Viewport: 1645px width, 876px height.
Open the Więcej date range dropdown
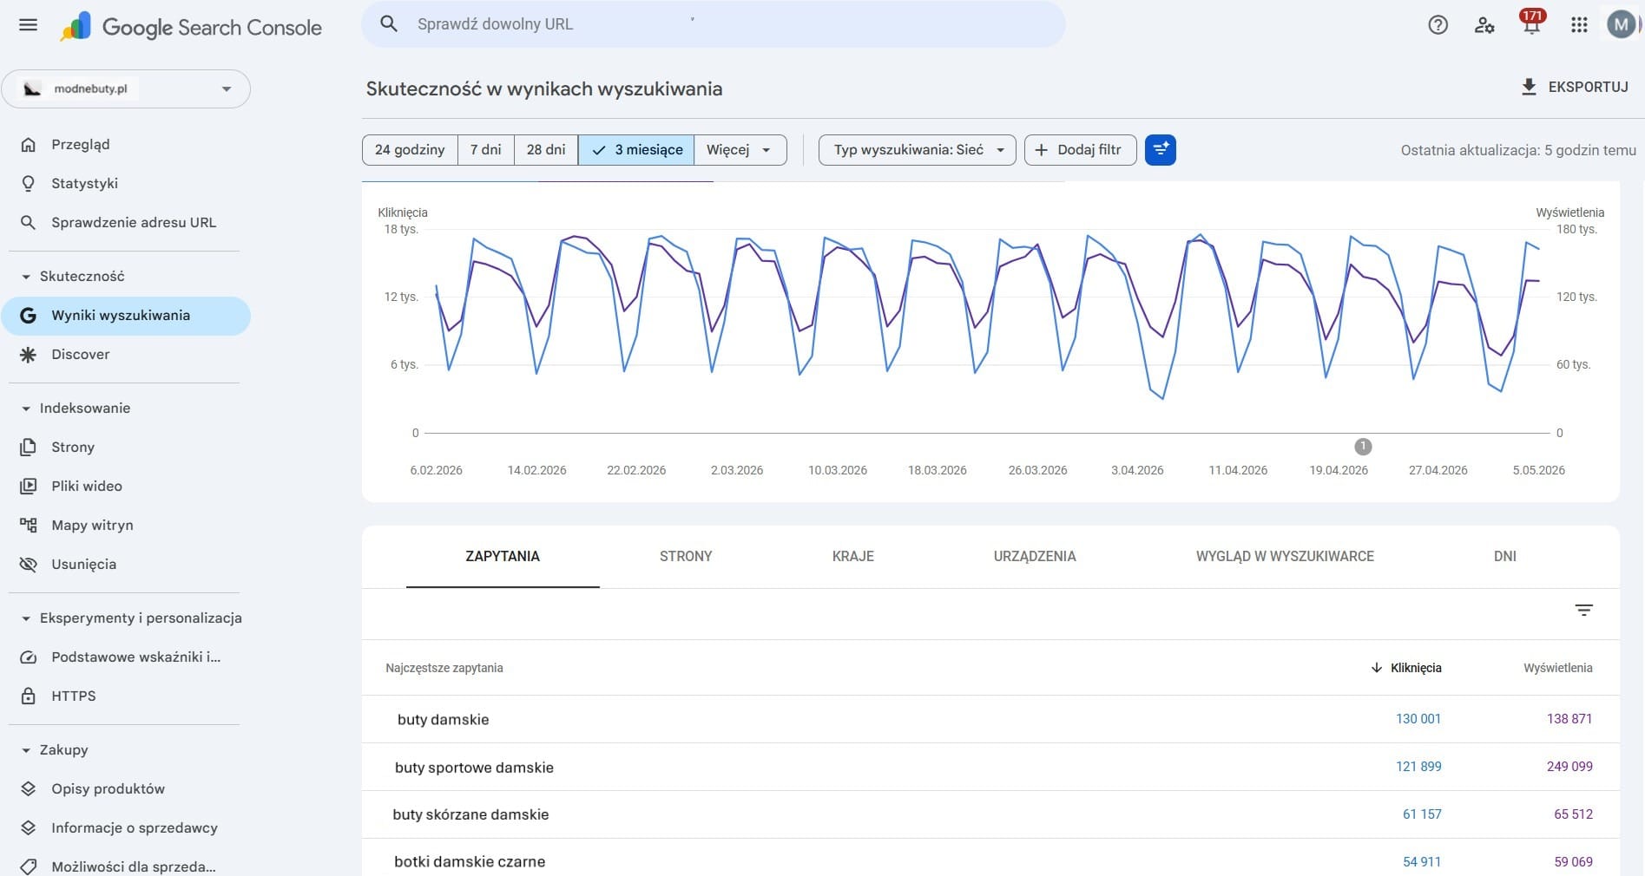[x=740, y=150]
